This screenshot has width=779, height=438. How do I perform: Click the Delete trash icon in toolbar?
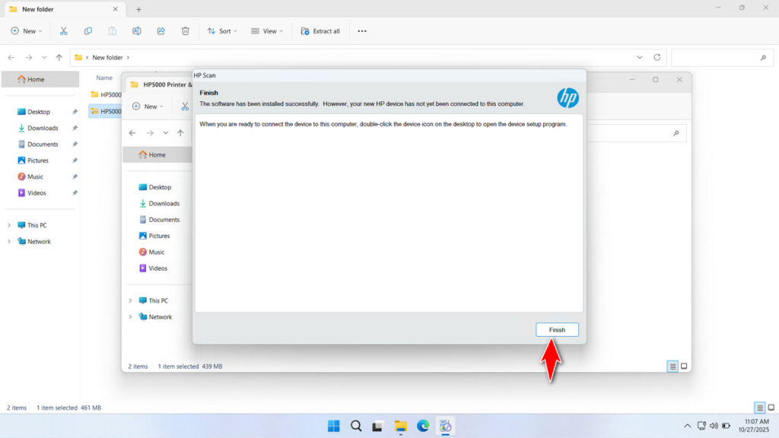(x=186, y=31)
